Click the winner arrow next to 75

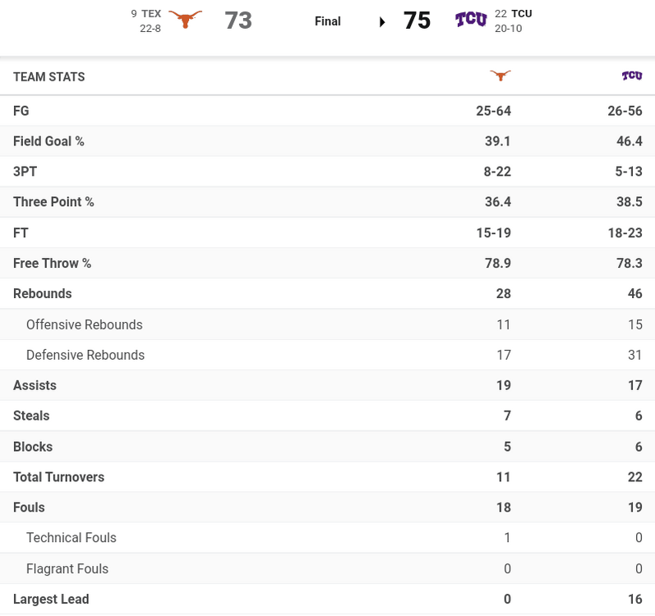(382, 21)
